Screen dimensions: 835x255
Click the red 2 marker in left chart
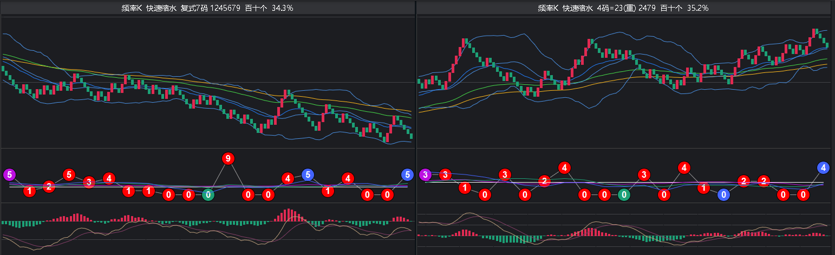pos(49,187)
